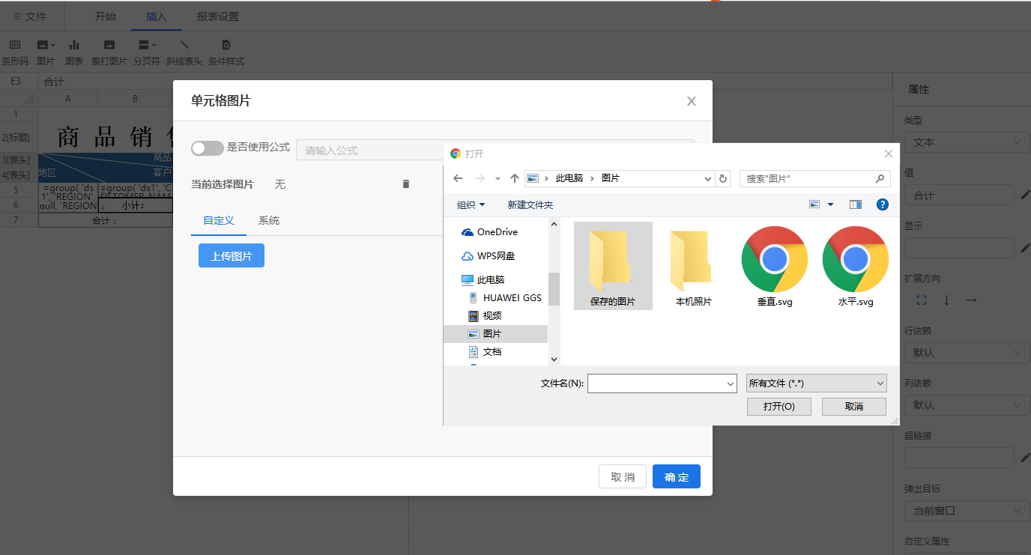
Task: Open the file type filter 所有文件 dropdown
Action: (x=817, y=383)
